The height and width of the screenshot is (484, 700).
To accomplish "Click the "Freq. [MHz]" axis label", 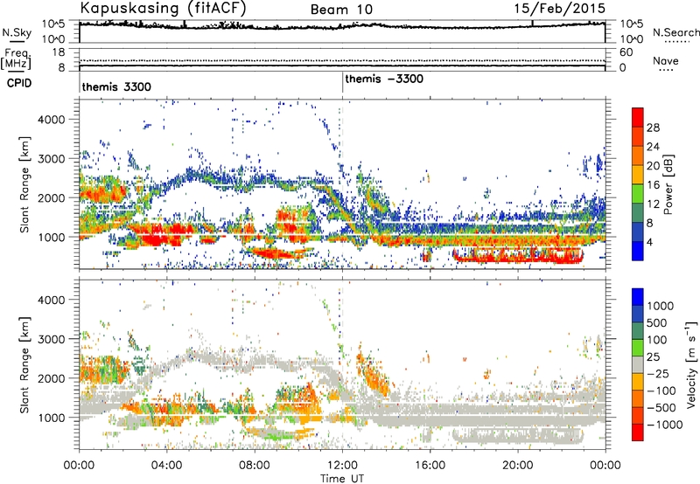I will (x=17, y=59).
